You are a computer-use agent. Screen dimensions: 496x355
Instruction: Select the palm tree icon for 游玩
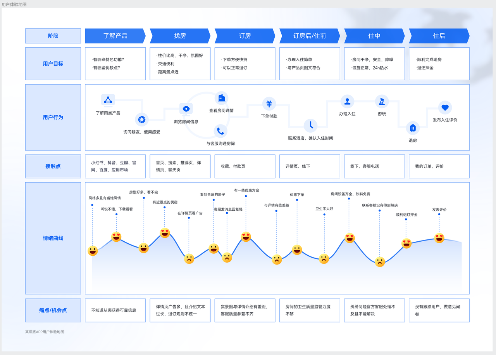[382, 101]
